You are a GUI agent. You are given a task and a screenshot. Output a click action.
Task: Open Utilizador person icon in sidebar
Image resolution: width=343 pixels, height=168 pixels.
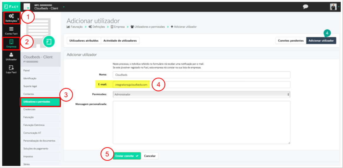click(11, 55)
